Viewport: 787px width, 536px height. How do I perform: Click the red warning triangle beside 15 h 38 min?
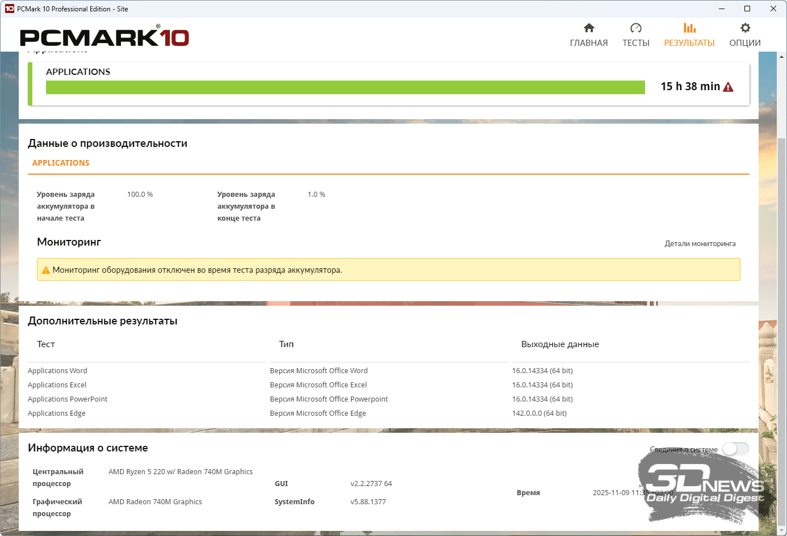729,87
